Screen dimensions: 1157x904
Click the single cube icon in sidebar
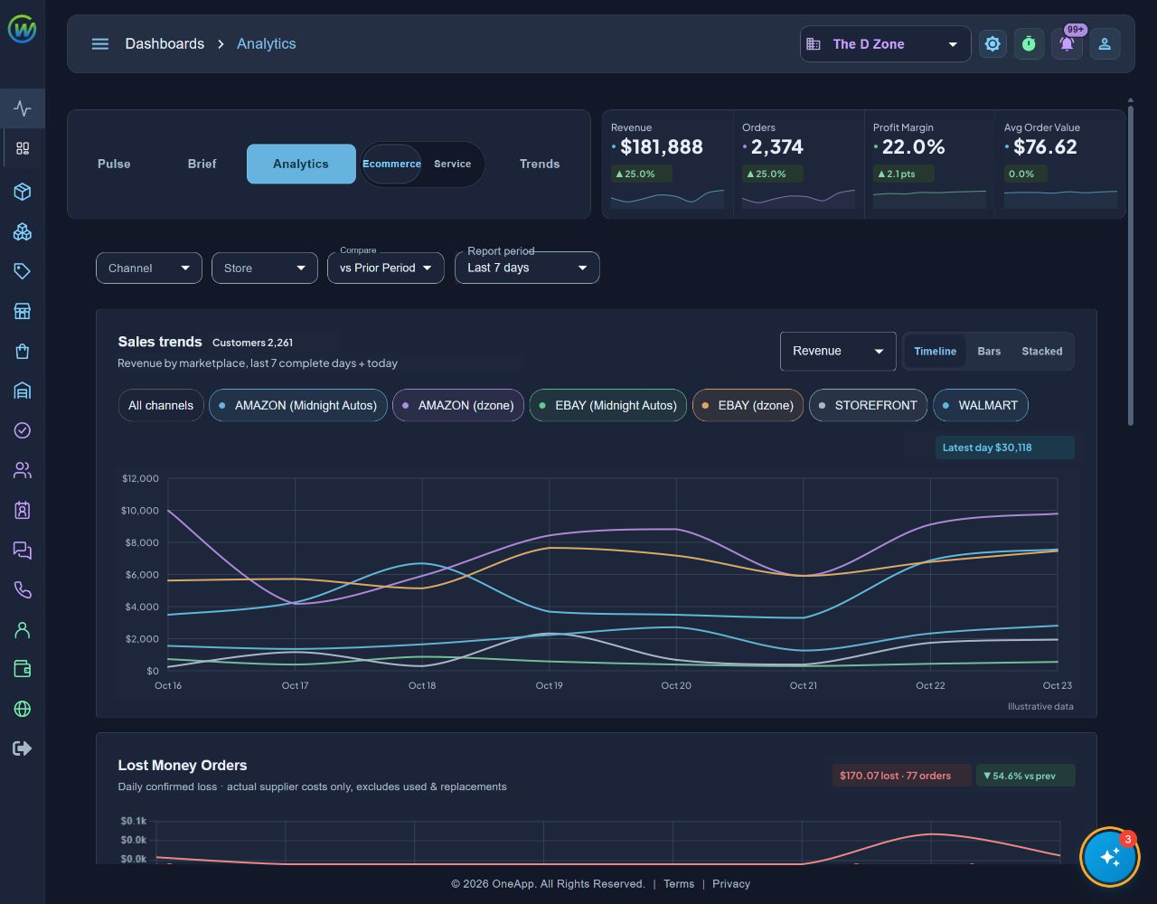(x=23, y=192)
